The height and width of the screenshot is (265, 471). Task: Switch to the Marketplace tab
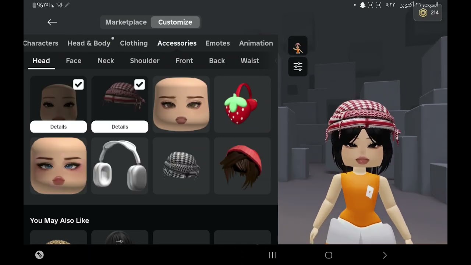126,22
